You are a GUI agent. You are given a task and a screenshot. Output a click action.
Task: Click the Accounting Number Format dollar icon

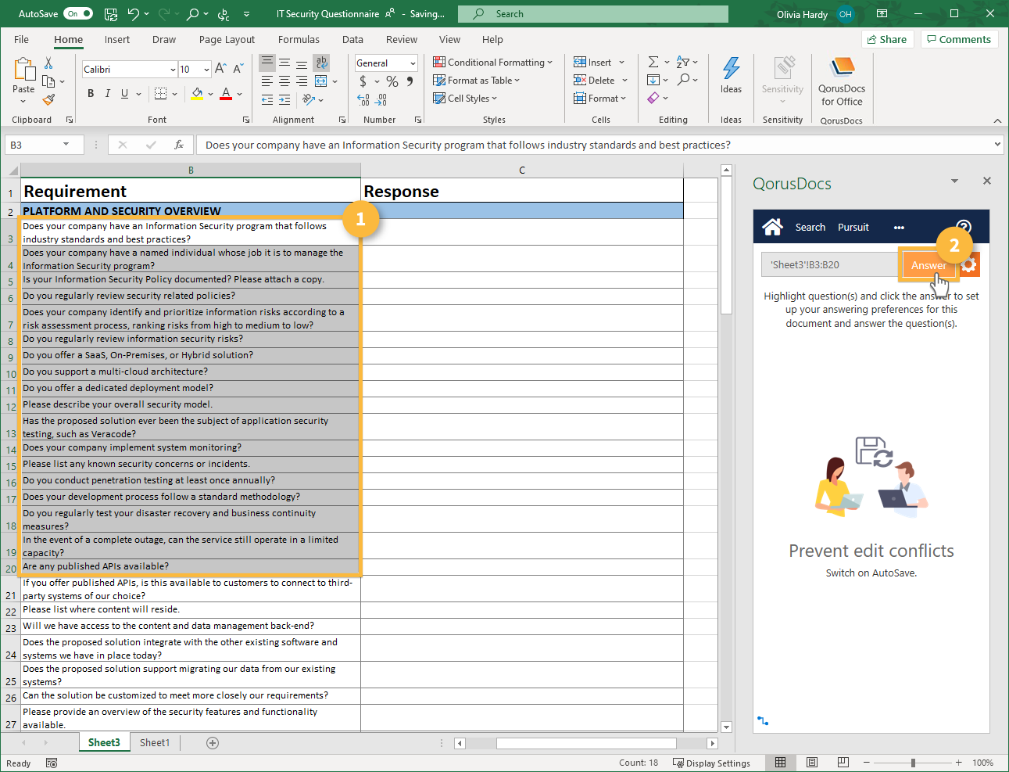363,81
